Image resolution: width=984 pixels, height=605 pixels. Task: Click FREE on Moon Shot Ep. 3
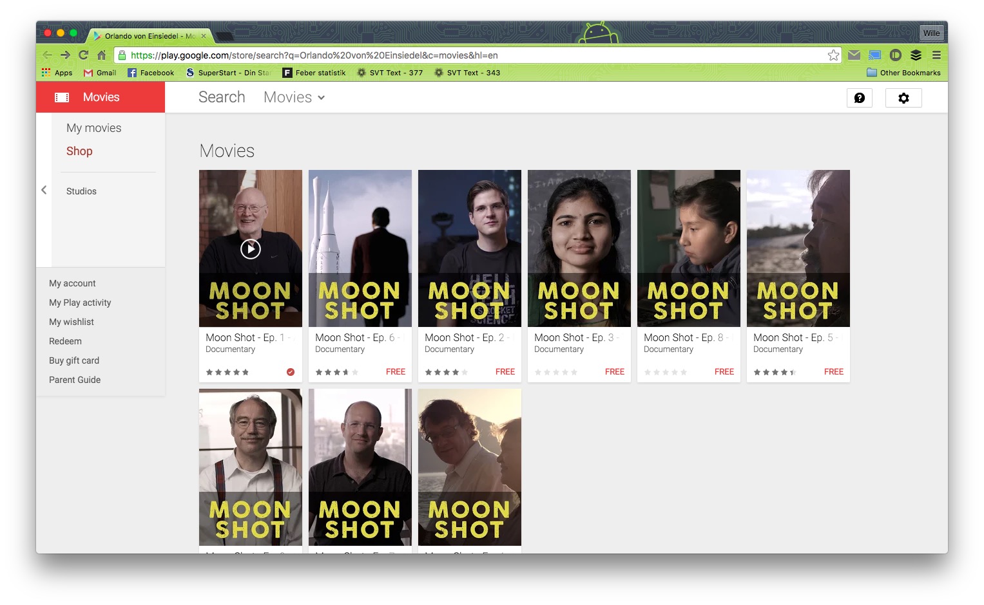click(x=615, y=372)
